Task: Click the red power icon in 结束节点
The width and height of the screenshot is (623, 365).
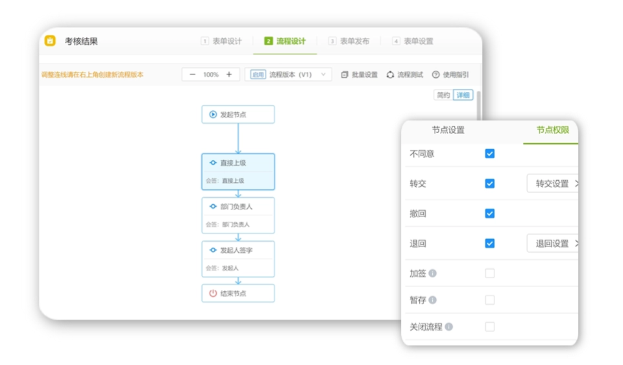Action: 213,293
